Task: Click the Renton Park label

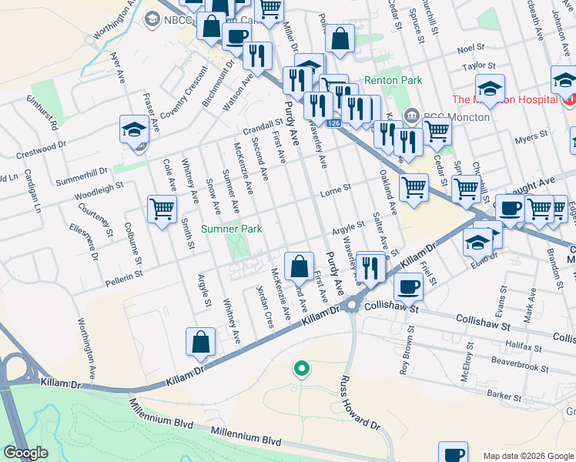Action: 393,80
